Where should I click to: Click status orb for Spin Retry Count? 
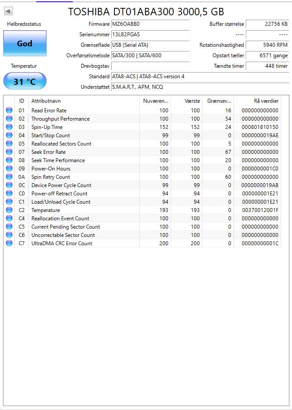(9, 177)
